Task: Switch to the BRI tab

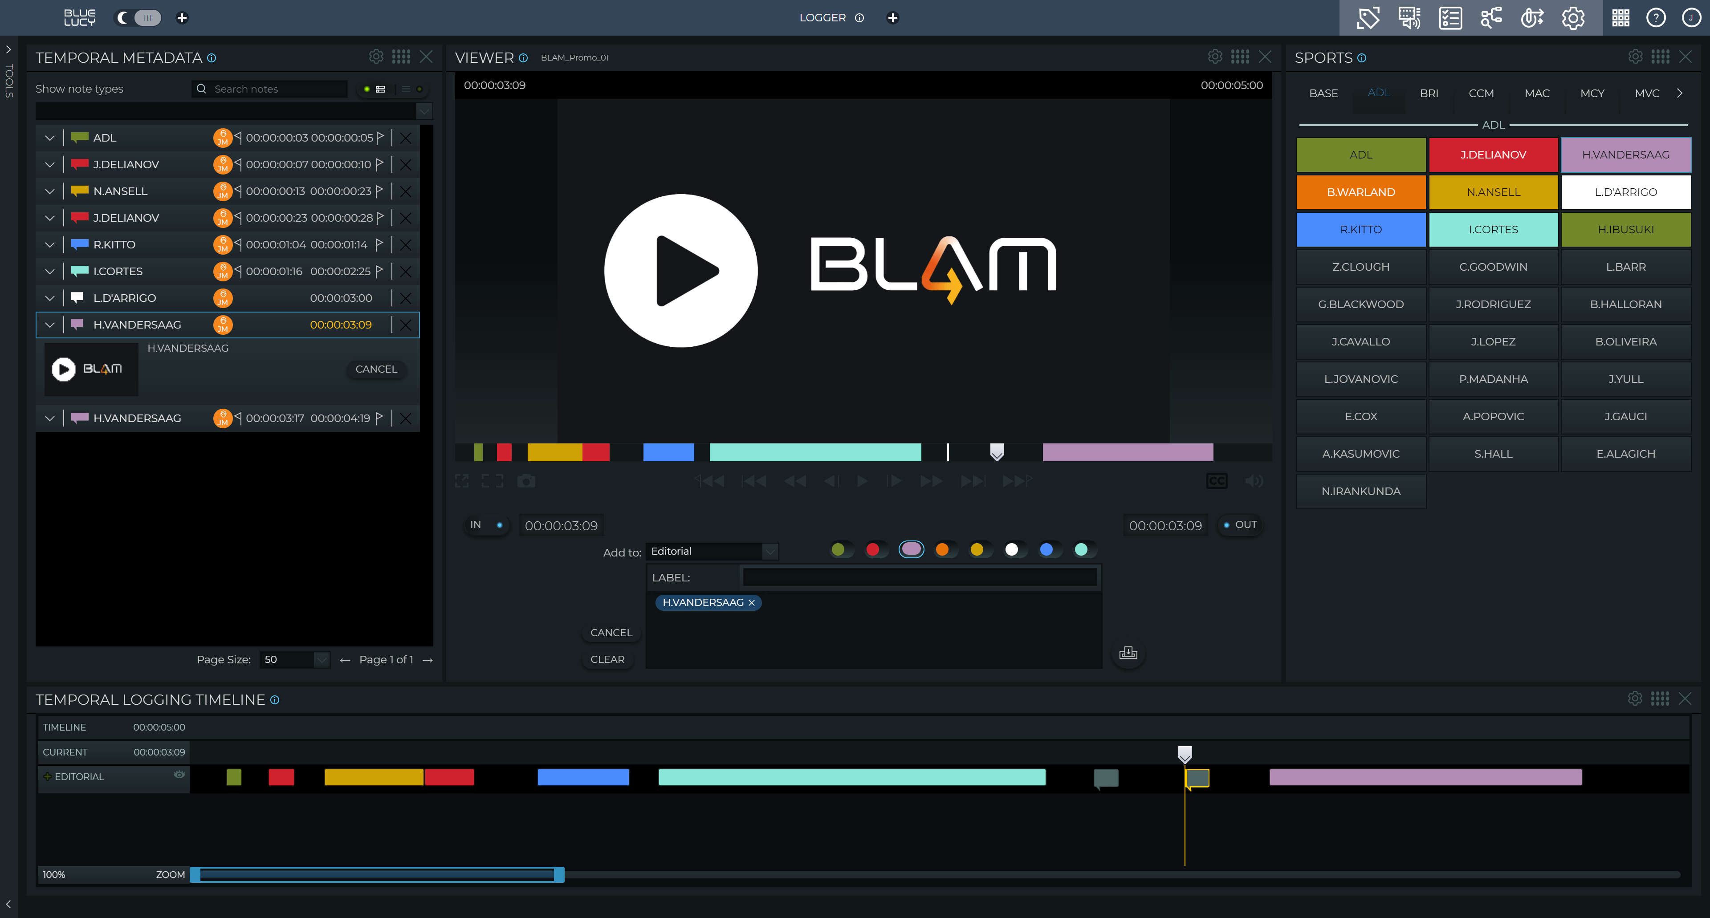Action: click(1429, 93)
